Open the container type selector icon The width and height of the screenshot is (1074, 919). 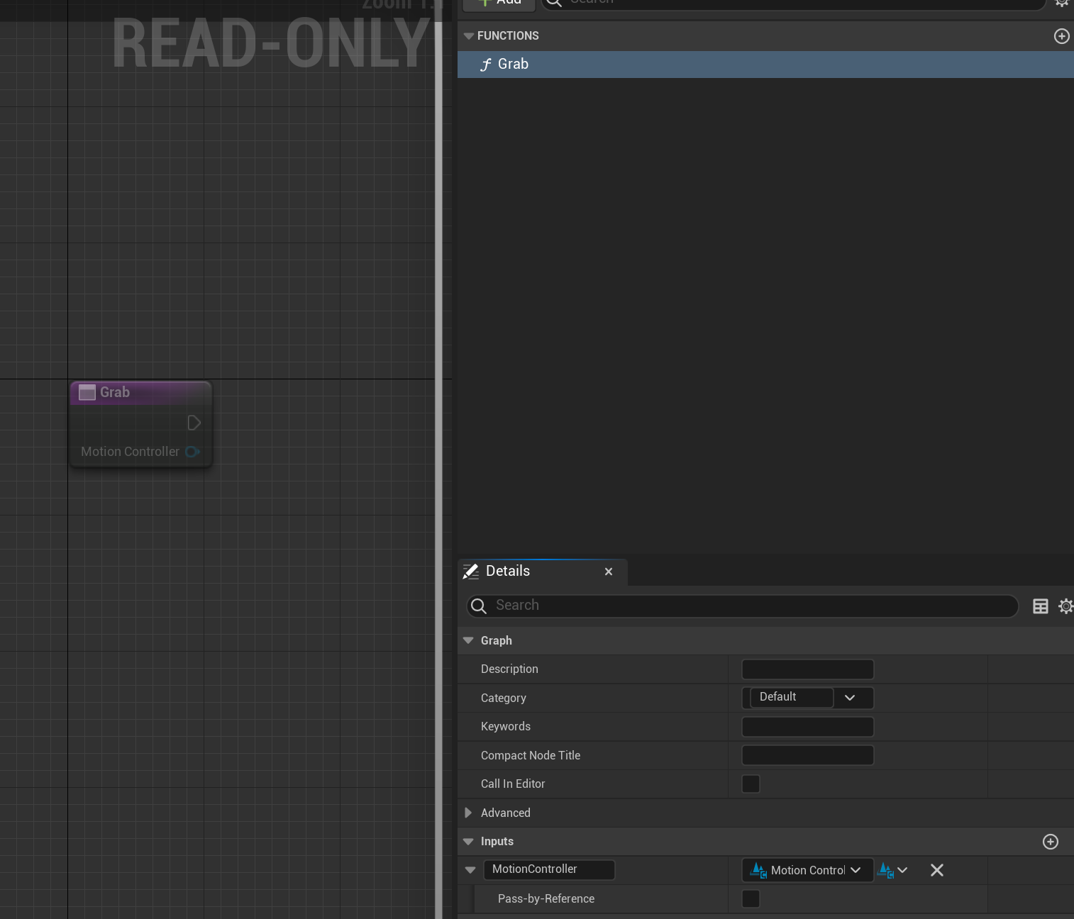(892, 870)
